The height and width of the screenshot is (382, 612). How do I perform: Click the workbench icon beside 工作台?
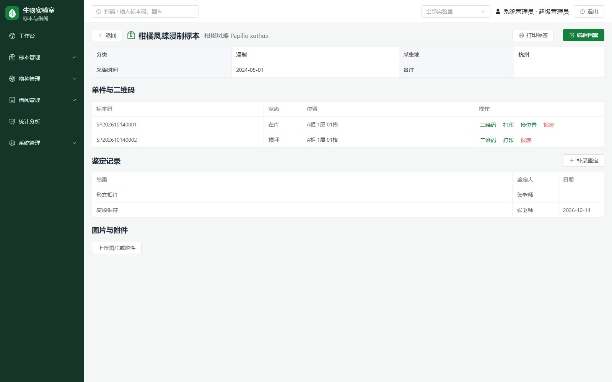tap(12, 36)
